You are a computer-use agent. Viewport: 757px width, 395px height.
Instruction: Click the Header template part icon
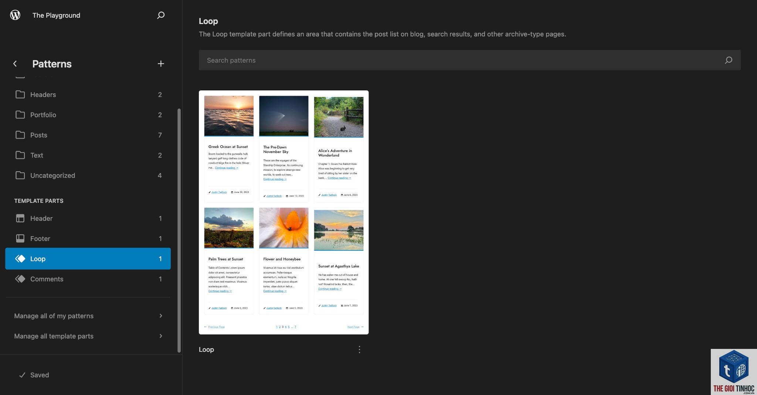tap(20, 218)
